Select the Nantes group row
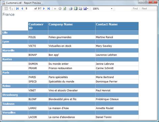Viewport: 159px width, 122px height. coord(70,59)
